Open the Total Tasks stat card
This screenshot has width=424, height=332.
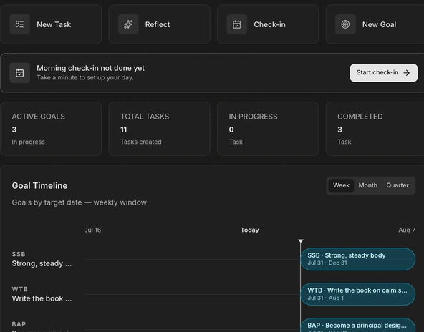pos(159,129)
